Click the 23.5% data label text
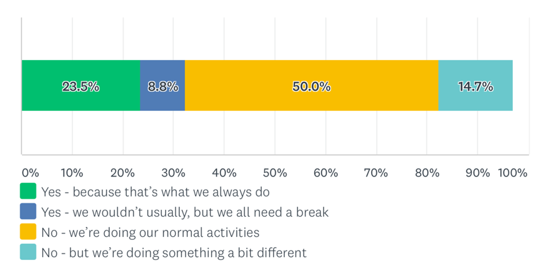The height and width of the screenshot is (273, 542). (81, 87)
